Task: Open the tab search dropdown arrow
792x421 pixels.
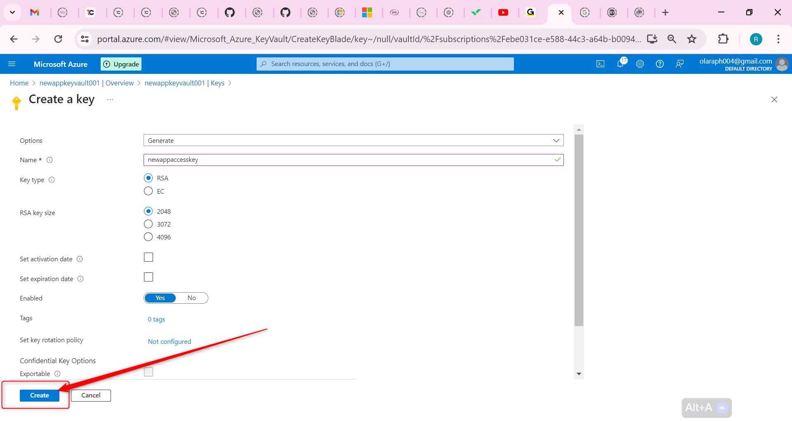Action: click(x=12, y=12)
